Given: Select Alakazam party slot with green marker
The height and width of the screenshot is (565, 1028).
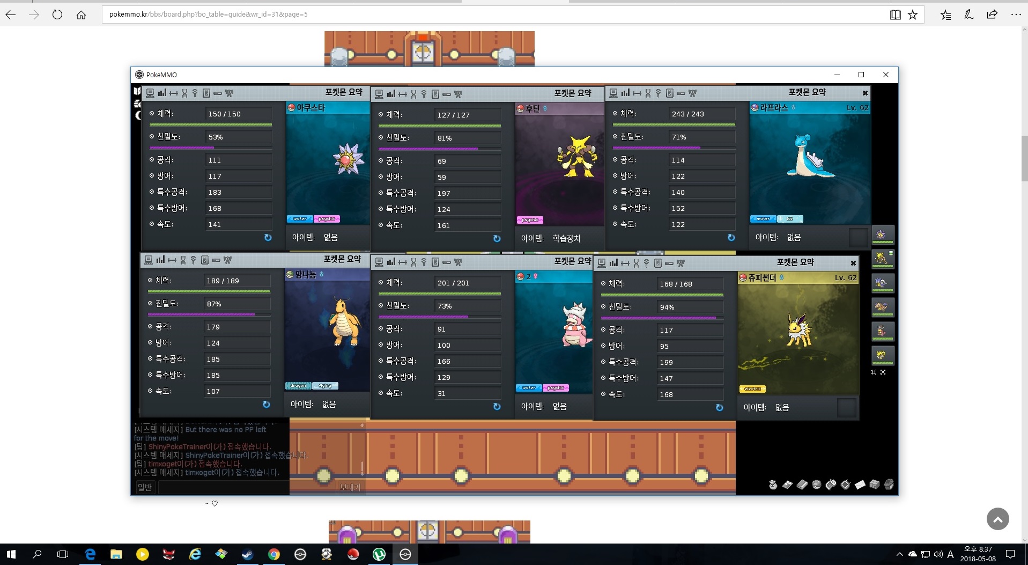Looking at the screenshot, I should (x=882, y=259).
